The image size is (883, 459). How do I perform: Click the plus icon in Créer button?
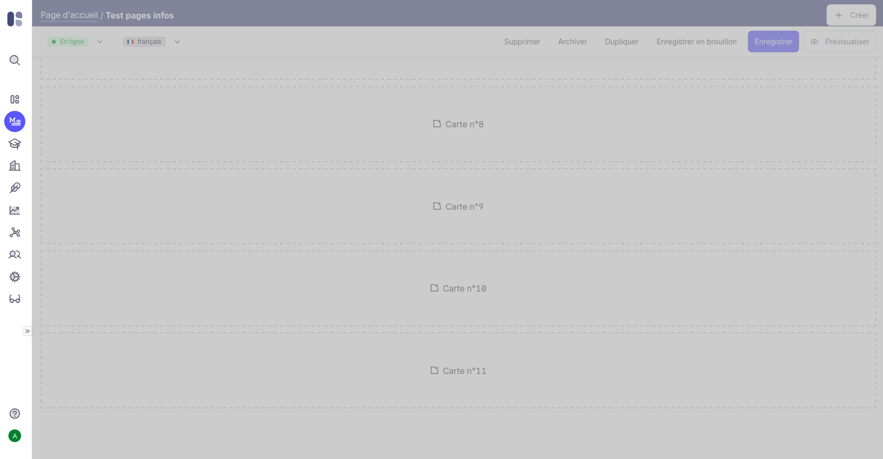[839, 15]
